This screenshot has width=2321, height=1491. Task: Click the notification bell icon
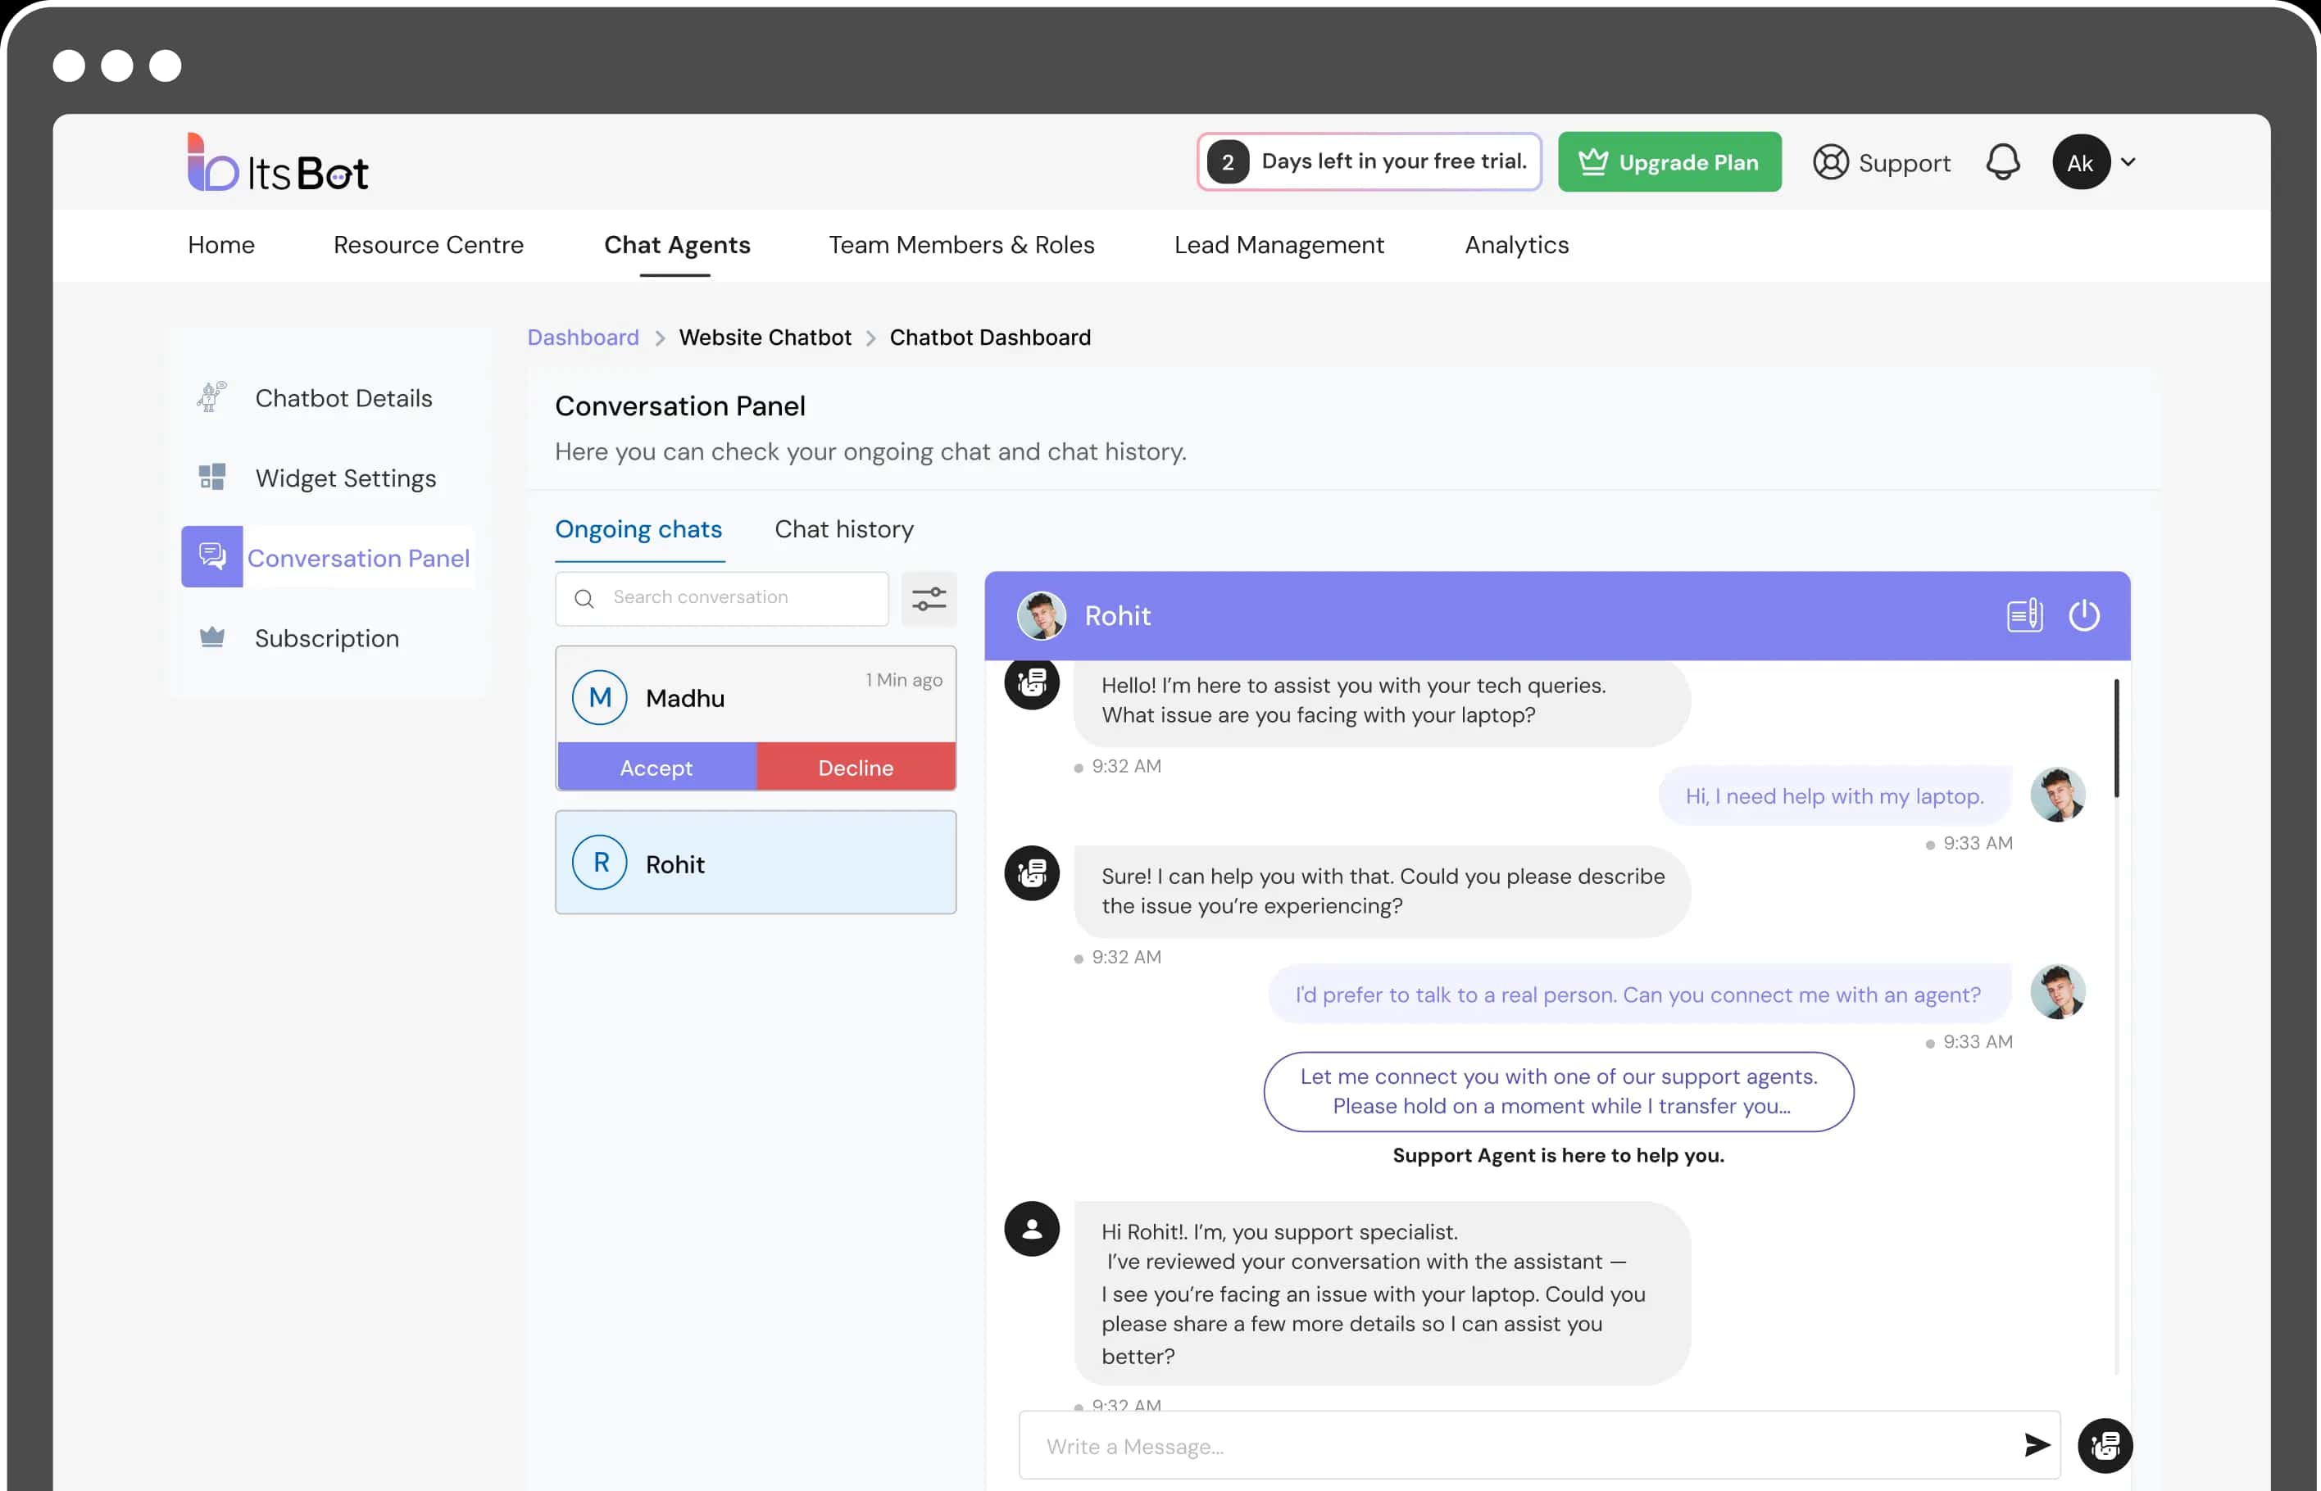2002,161
